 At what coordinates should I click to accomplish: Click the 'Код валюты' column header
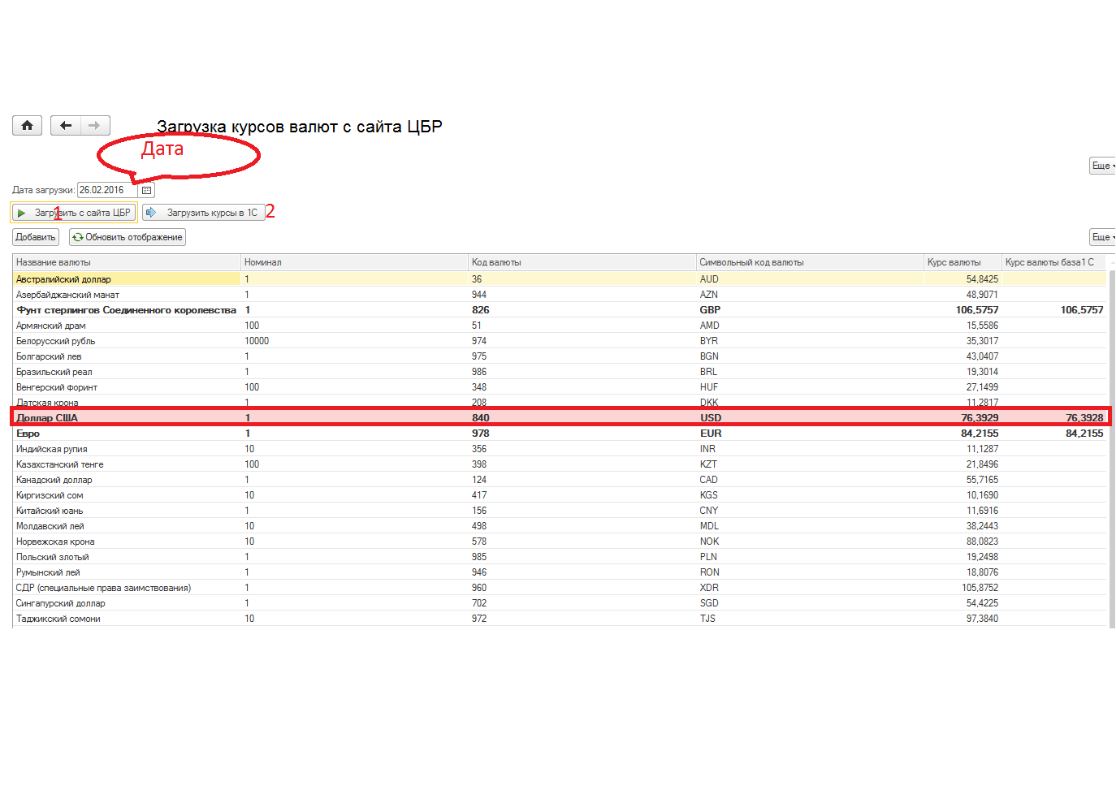pyautogui.click(x=582, y=262)
